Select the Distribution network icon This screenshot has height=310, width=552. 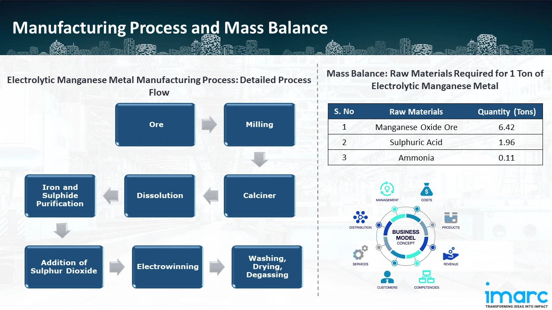360,217
